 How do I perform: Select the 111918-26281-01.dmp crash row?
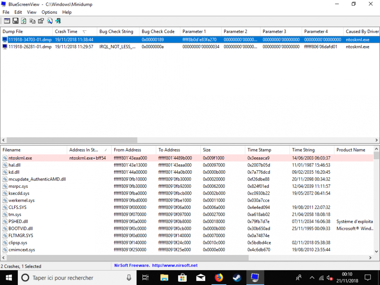pyautogui.click(x=30, y=47)
